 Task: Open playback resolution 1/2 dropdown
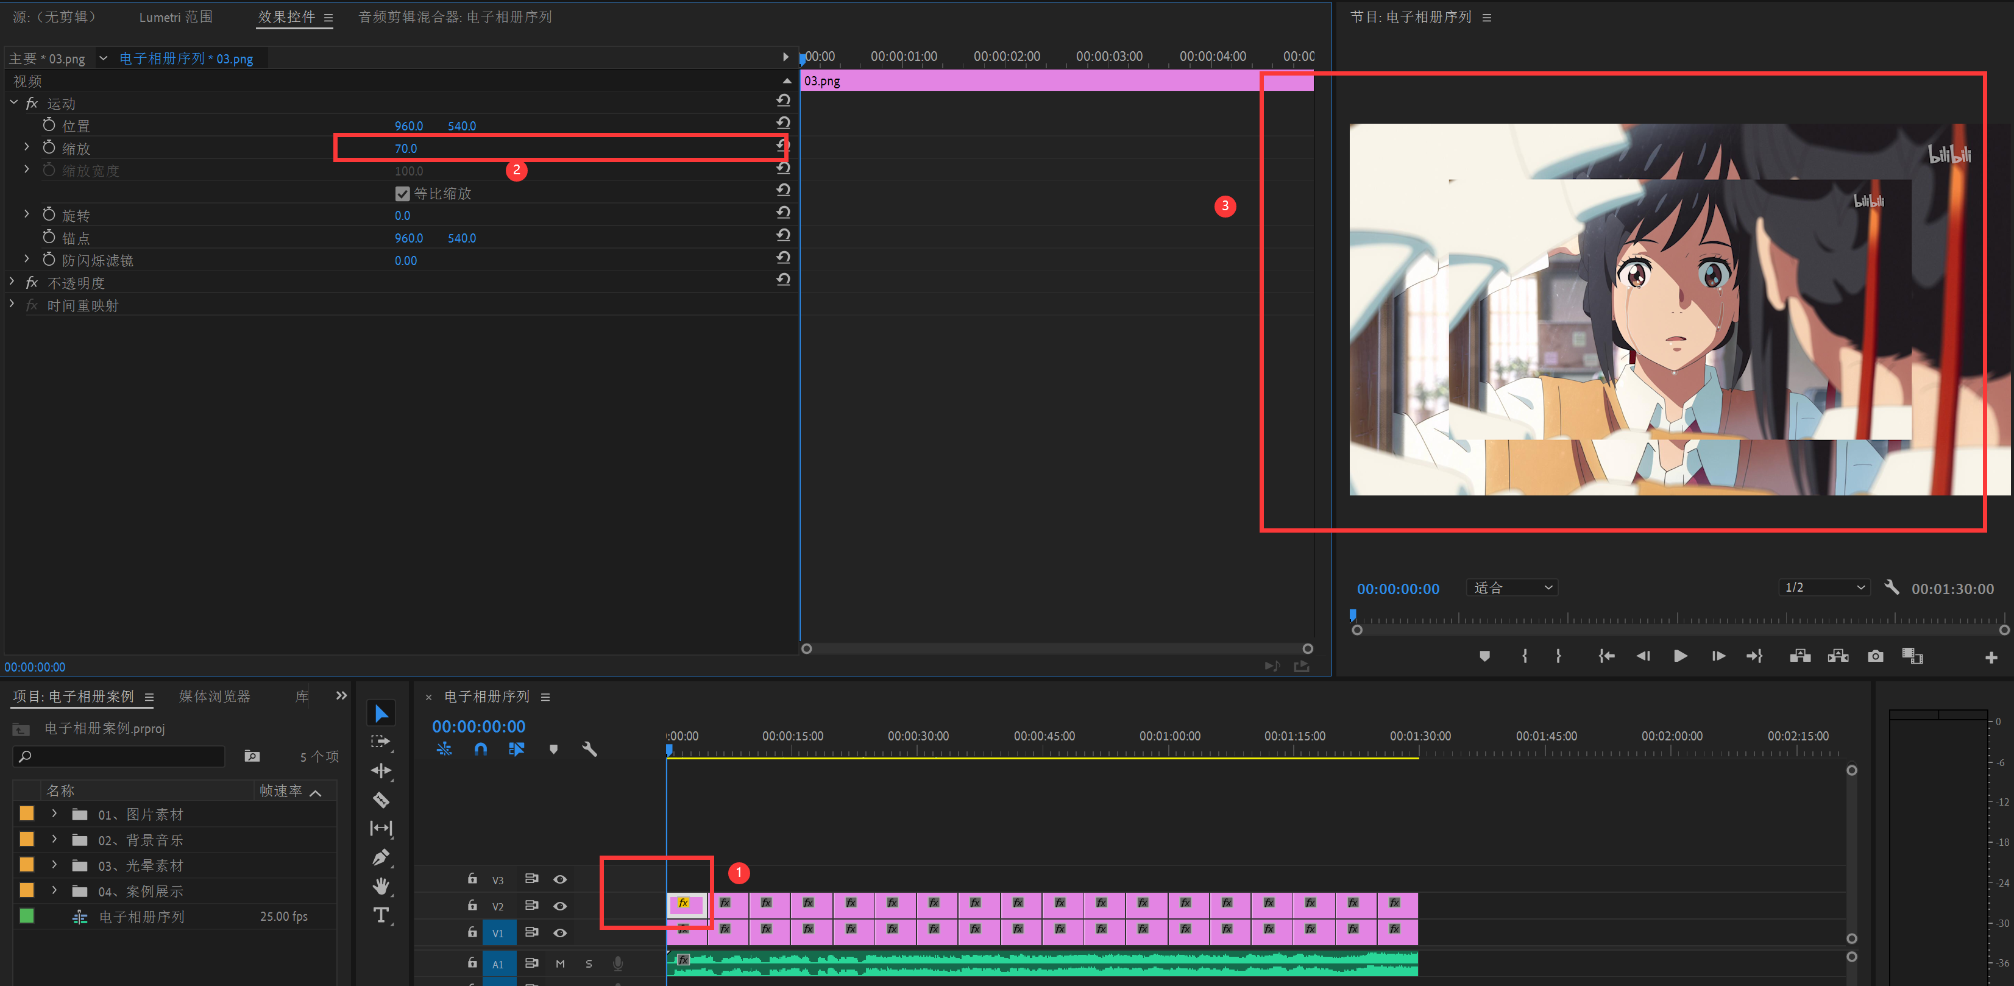(x=1824, y=587)
